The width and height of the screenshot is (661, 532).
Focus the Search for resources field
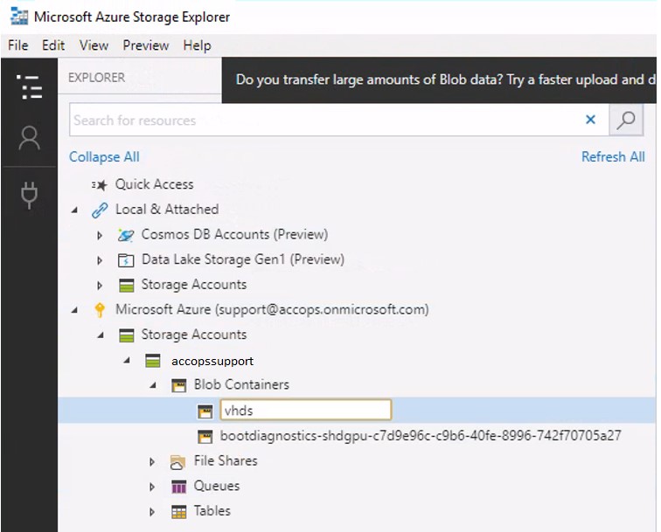326,120
